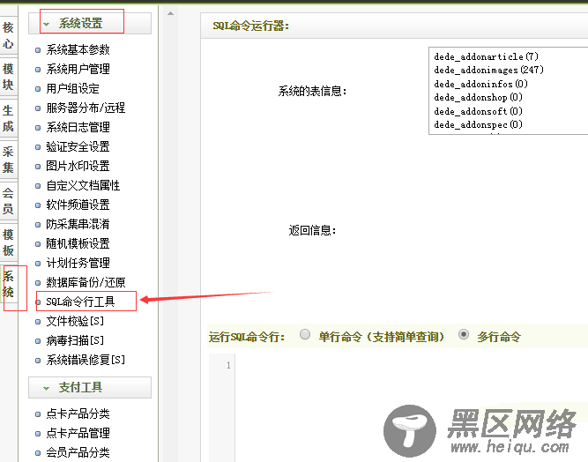The image size is (588, 462).
Task: Click the 系统设置 section header
Action: pyautogui.click(x=90, y=23)
